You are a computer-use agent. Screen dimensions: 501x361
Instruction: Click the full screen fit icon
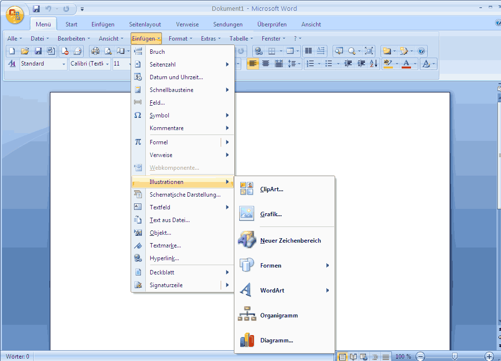[x=369, y=51]
